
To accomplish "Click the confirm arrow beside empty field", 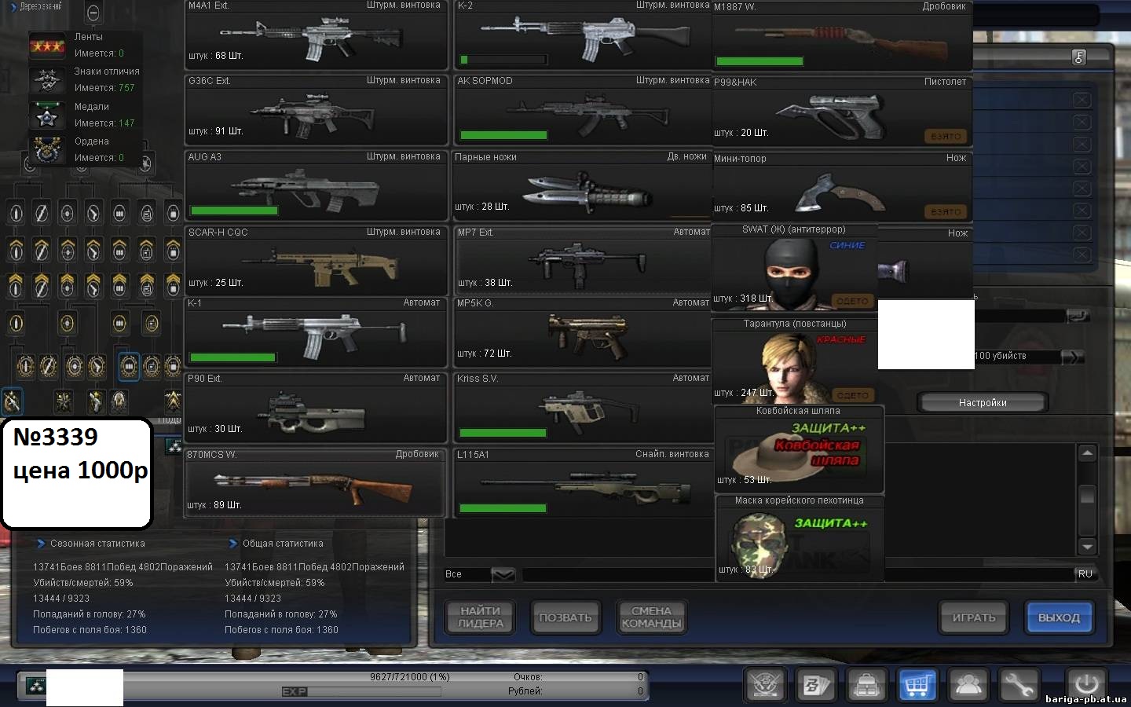I will [1078, 315].
